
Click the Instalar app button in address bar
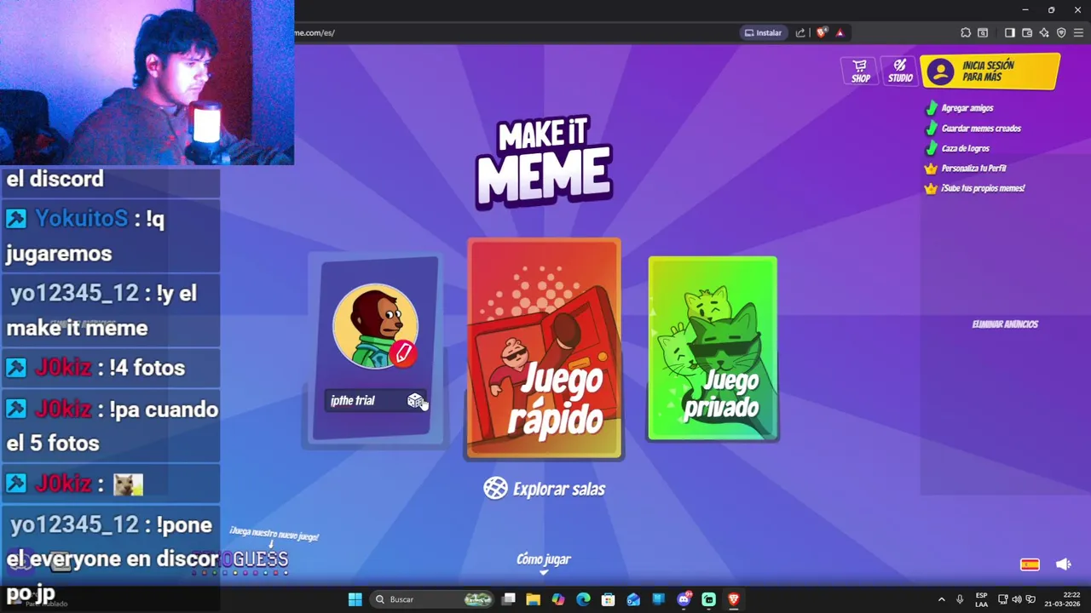point(763,32)
